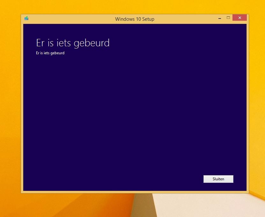Close the setup window with red X
The width and height of the screenshot is (265, 217).
coord(239,18)
